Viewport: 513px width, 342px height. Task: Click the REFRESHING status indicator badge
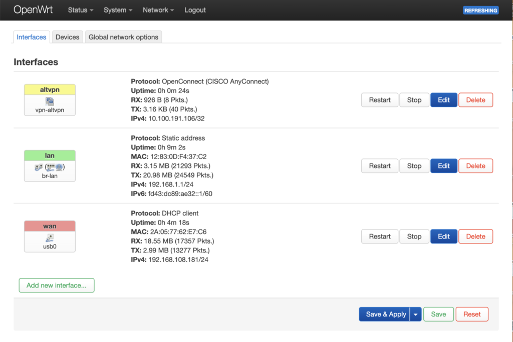(x=480, y=10)
